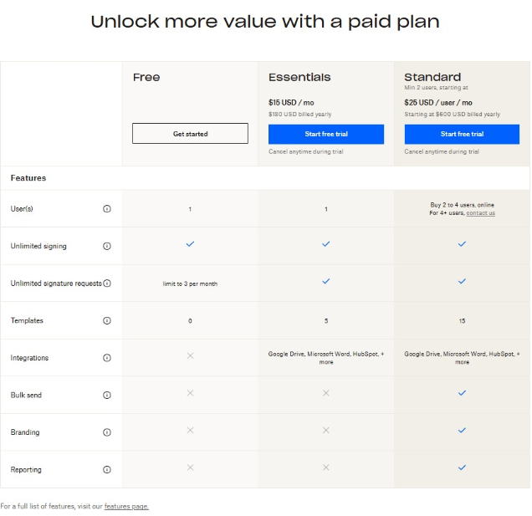Image resolution: width=532 pixels, height=516 pixels.
Task: Show the Integrations info tooltip icon
Action: tap(107, 358)
